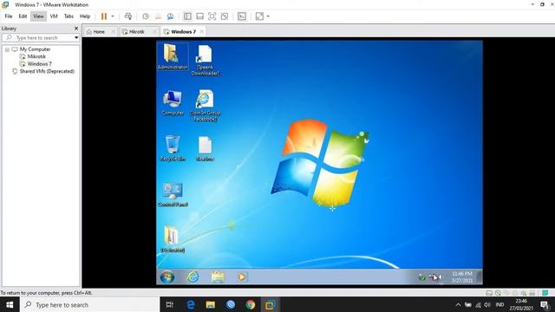
Task: Select the Control Panel desktop icon
Action: (173, 194)
